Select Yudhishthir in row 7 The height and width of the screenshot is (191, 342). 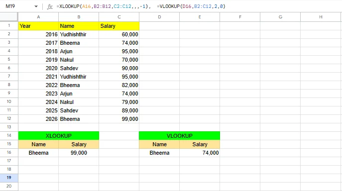click(79, 77)
